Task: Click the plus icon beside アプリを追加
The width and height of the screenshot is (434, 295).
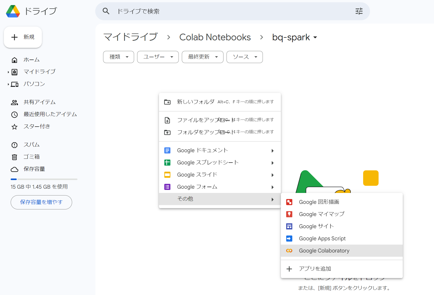Action: [289, 269]
